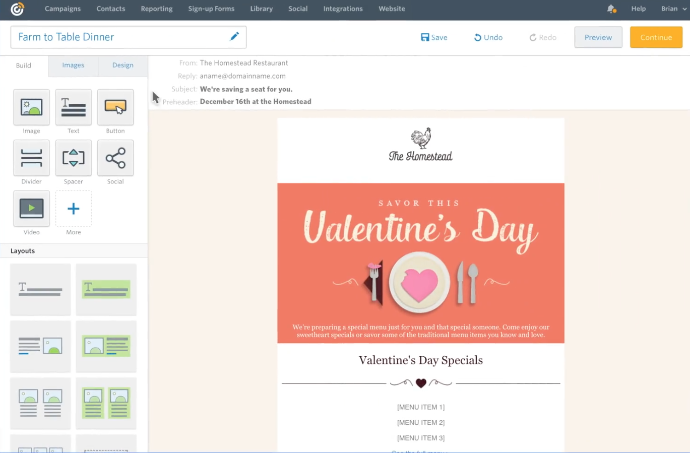Click the pencil edit name icon
This screenshot has width=690, height=453.
pos(234,36)
